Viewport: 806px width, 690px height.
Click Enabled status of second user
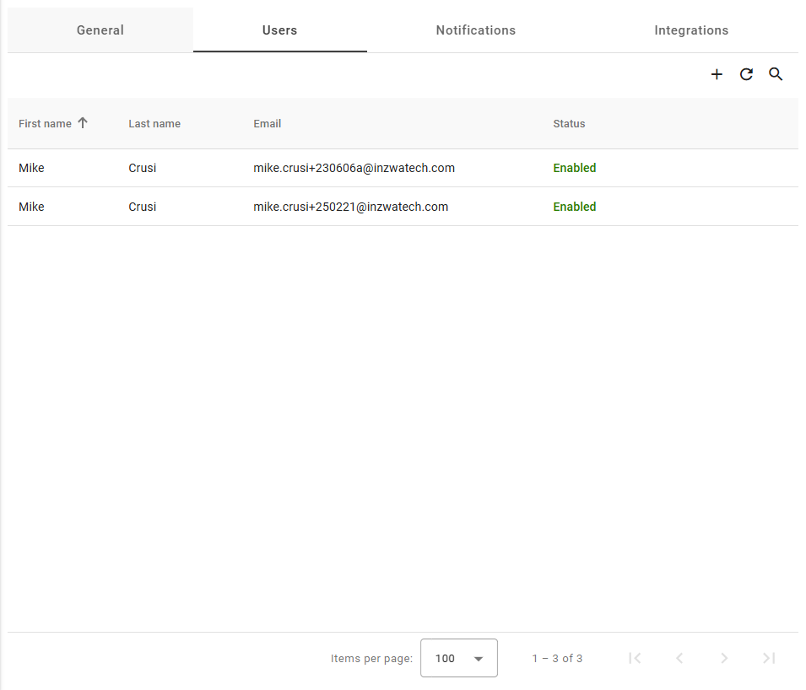point(574,207)
